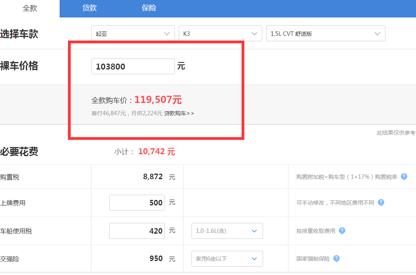The height and width of the screenshot is (275, 416).
Task: Click the bare car price field showing 103800
Action: (133, 66)
